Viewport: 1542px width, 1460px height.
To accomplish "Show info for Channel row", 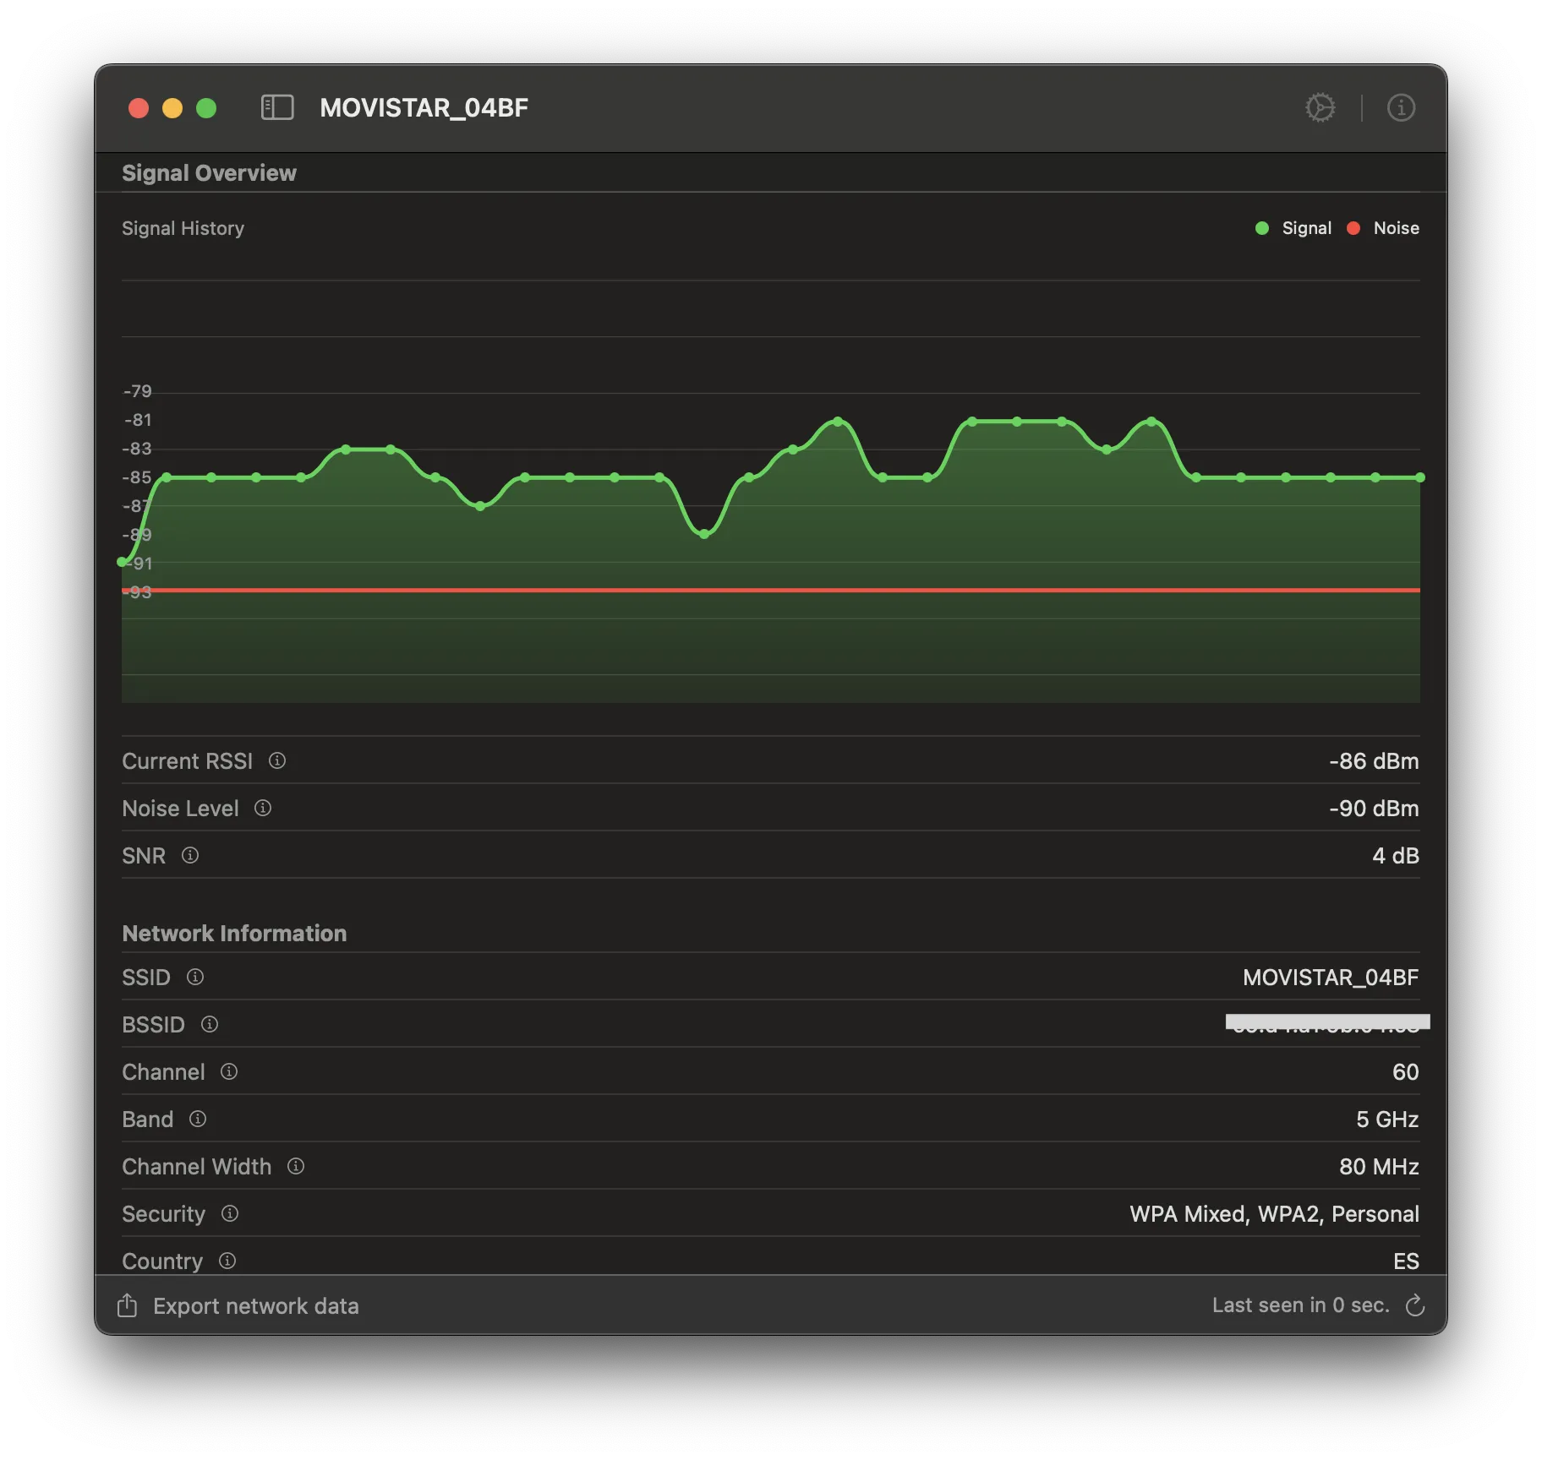I will click(229, 1071).
